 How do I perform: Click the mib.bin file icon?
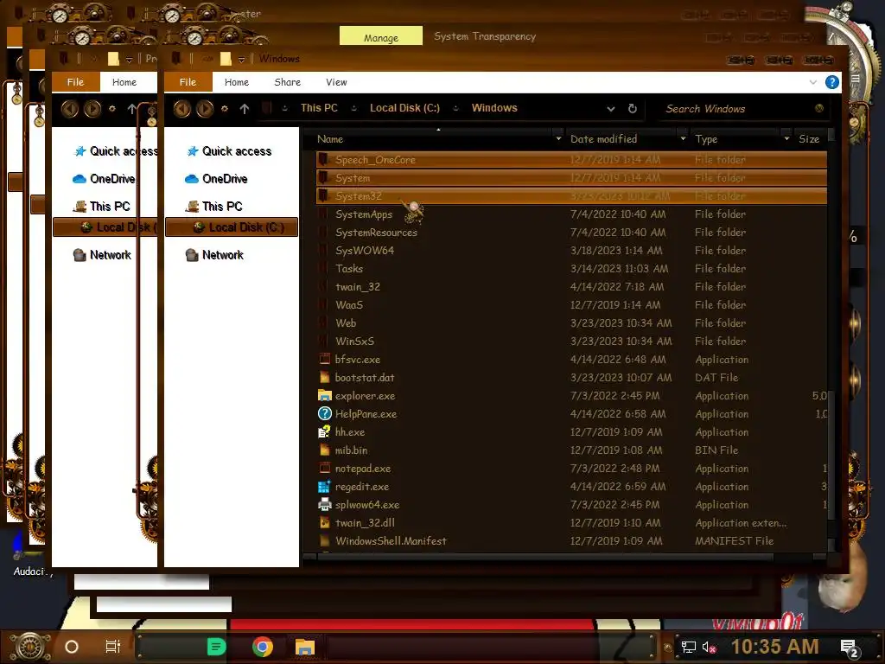tap(325, 450)
